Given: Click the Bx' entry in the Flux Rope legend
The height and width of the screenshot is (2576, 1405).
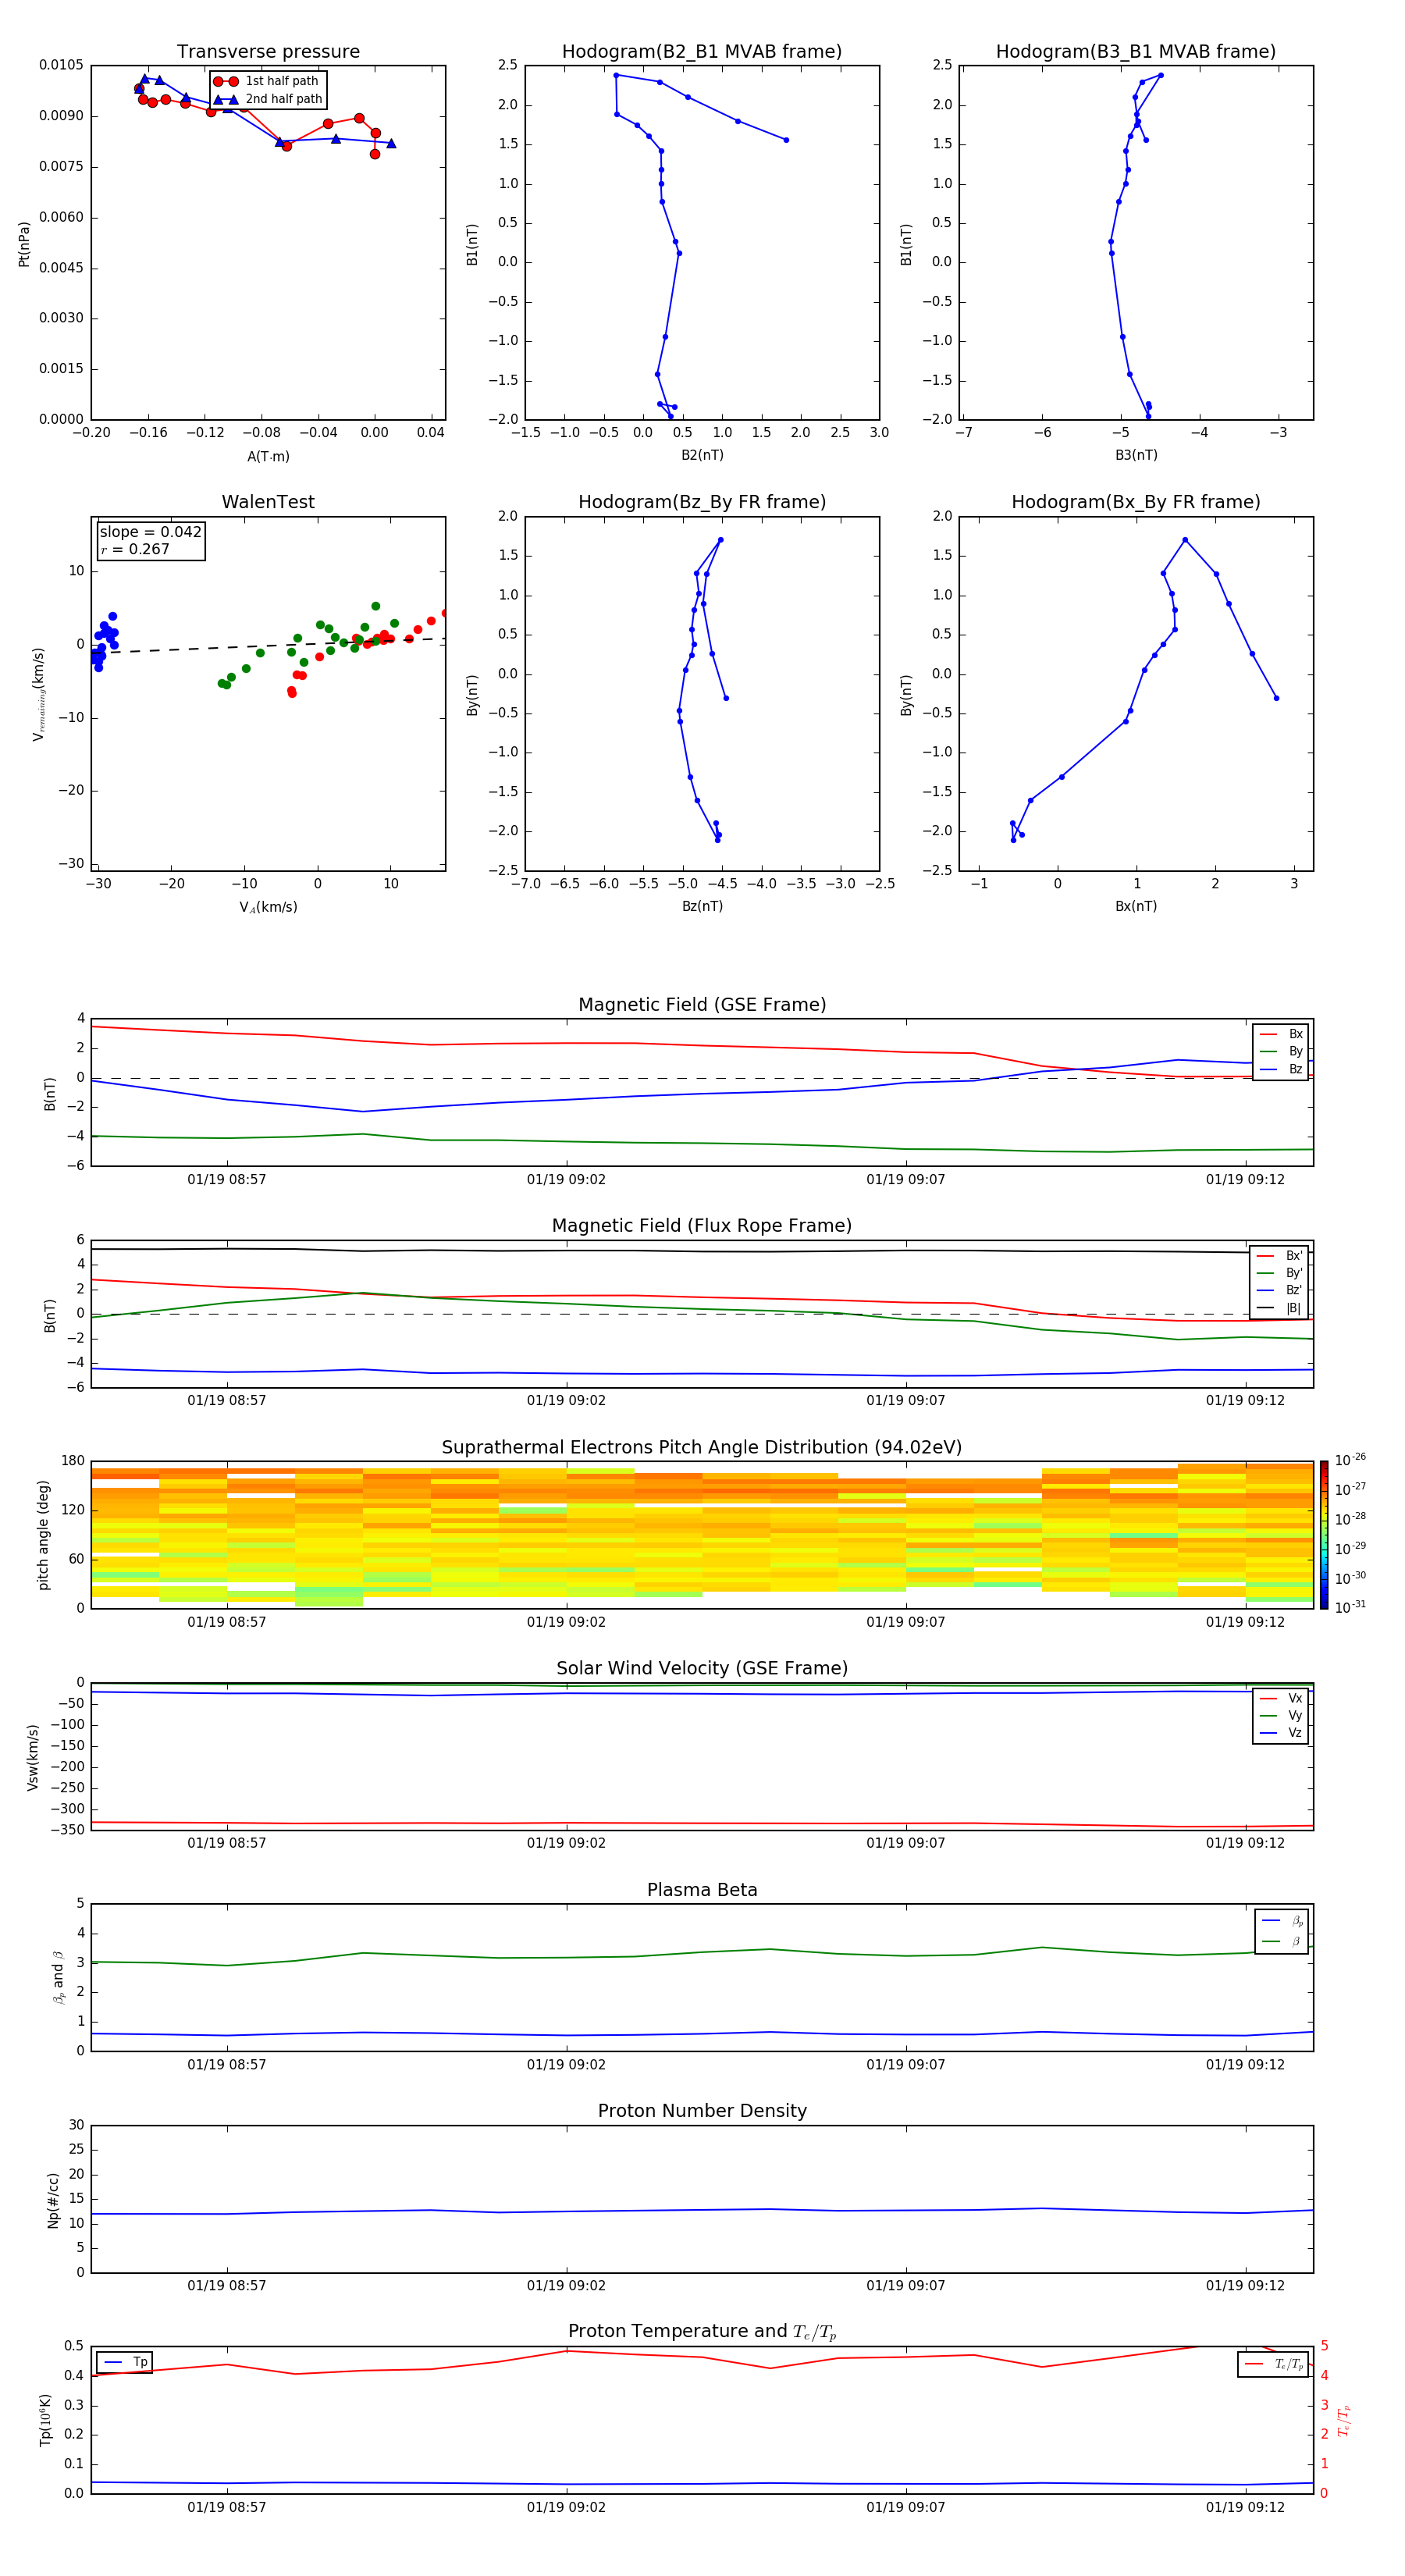Looking at the screenshot, I should pos(1280,1256).
